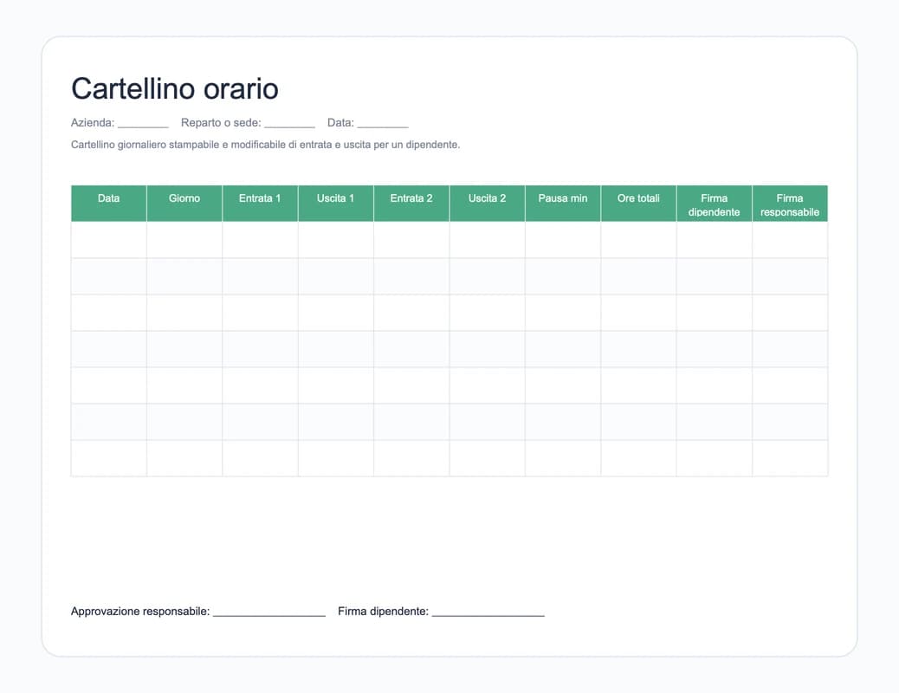Viewport: 899px width, 693px height.
Task: Click the Uscita 1 column header
Action: pyautogui.click(x=336, y=203)
